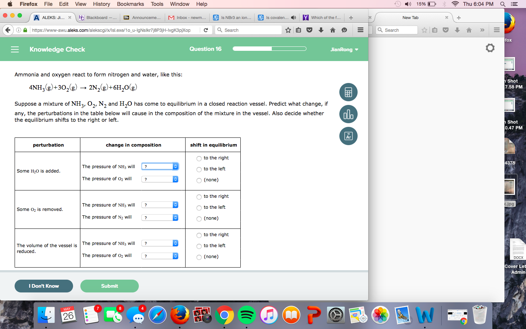Select '(none)' for the O2 removed row
Screen dimensions: 526x329
tap(199, 218)
